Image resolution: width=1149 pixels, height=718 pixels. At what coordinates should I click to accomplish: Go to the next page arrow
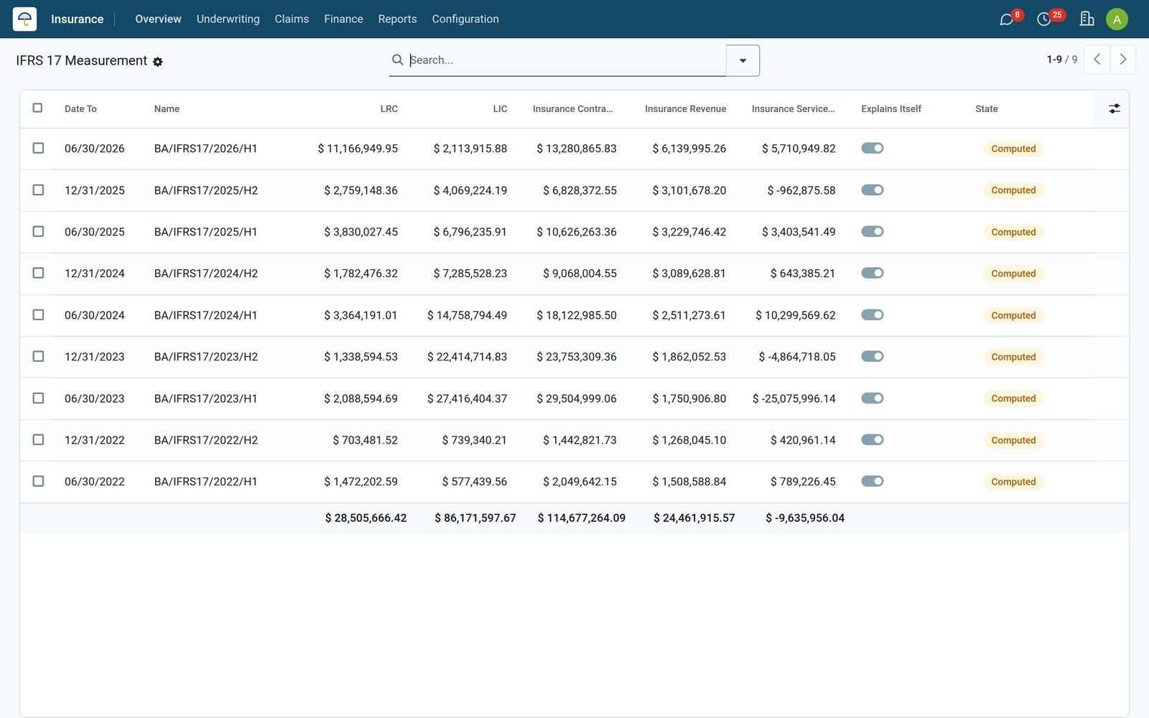coord(1123,60)
